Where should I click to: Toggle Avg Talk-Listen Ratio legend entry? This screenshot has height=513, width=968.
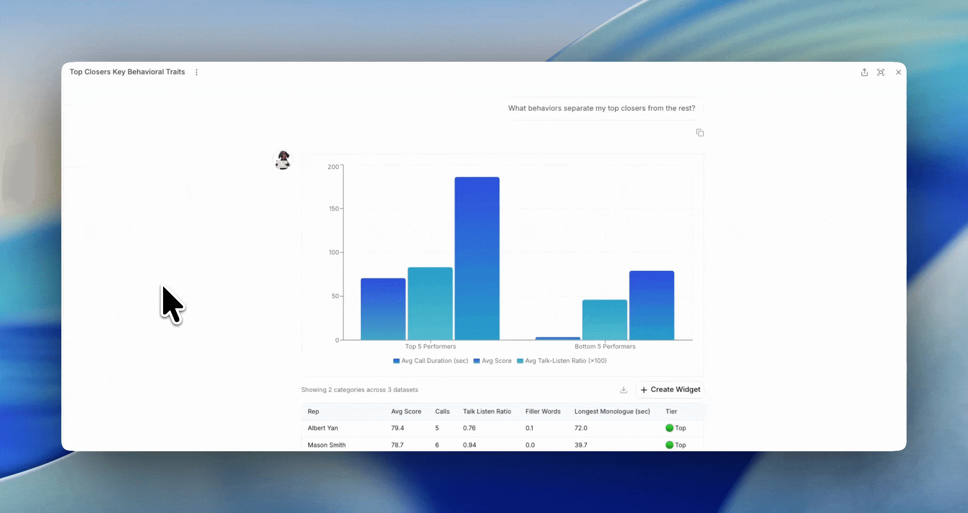[x=561, y=361]
